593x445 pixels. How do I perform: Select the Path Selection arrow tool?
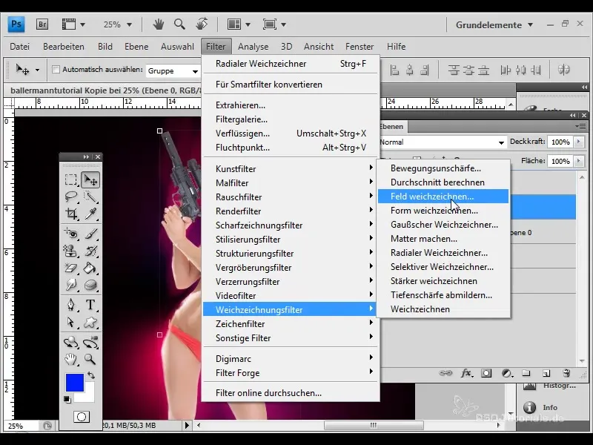pyautogui.click(x=71, y=322)
